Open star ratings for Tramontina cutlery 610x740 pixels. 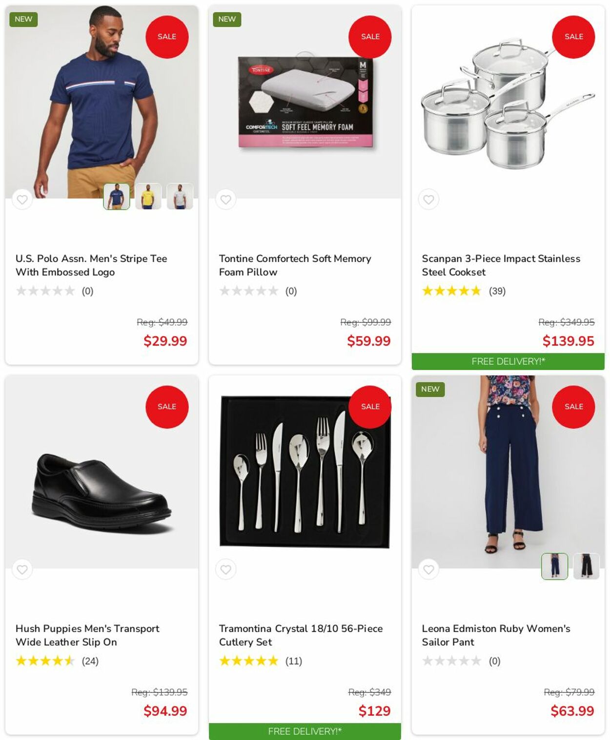249,661
